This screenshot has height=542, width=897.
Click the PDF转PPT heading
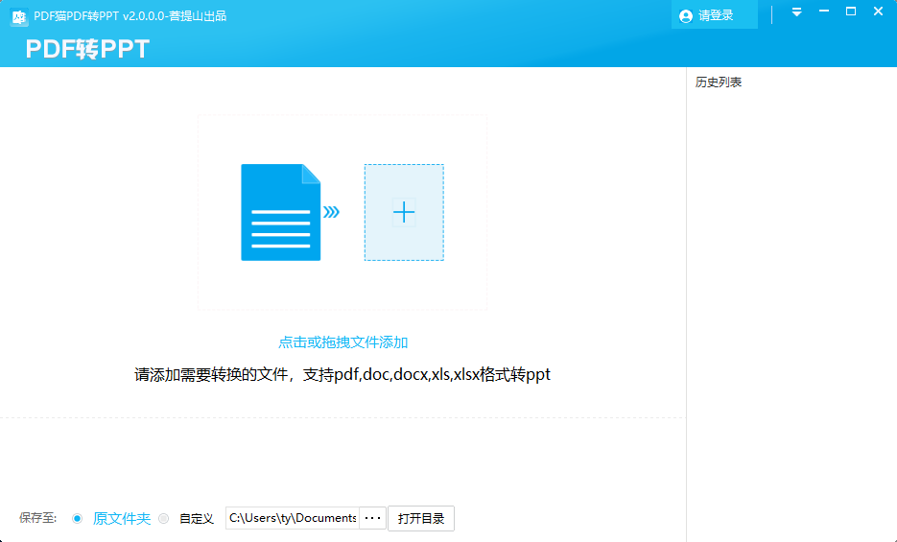coord(87,49)
